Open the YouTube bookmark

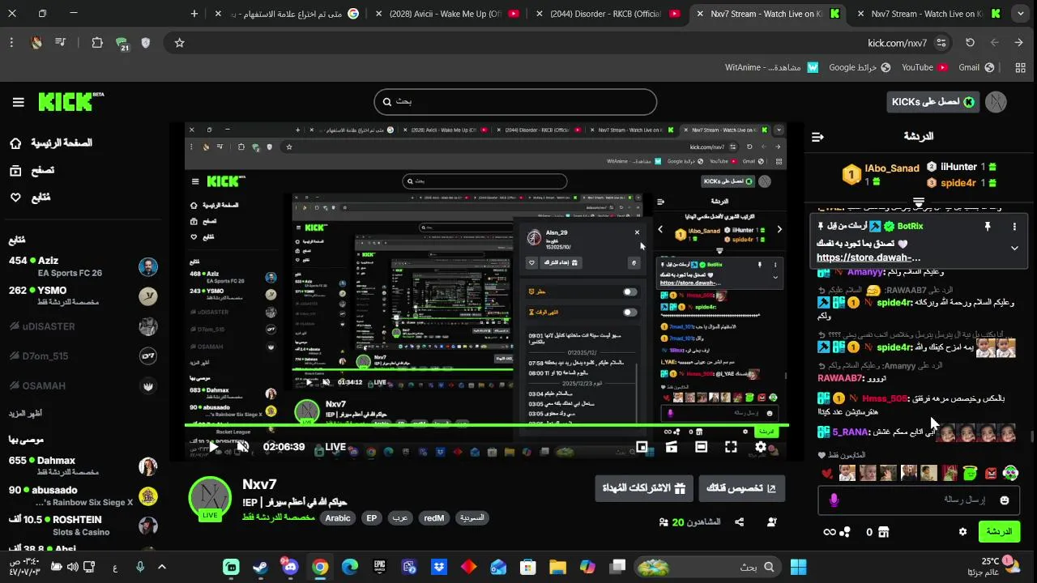tap(924, 68)
